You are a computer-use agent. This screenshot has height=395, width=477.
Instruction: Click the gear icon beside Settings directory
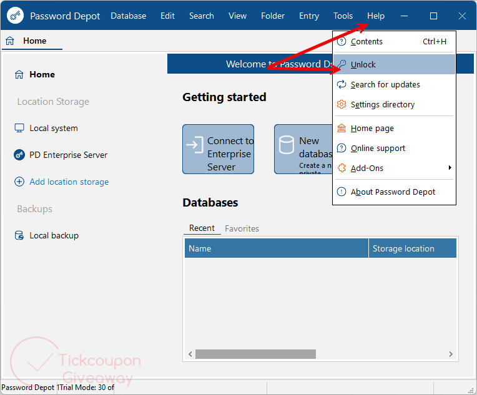[x=342, y=104]
